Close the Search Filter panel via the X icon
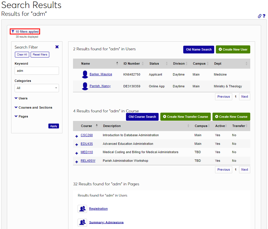 57,47
